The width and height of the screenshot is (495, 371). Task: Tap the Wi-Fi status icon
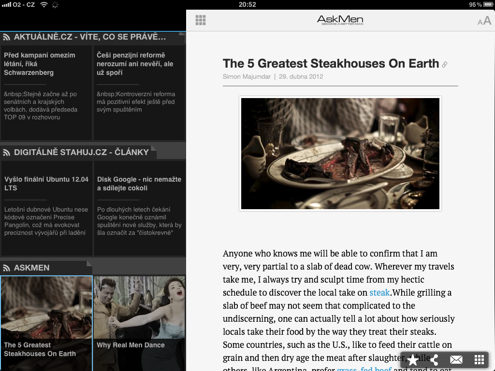(44, 4)
